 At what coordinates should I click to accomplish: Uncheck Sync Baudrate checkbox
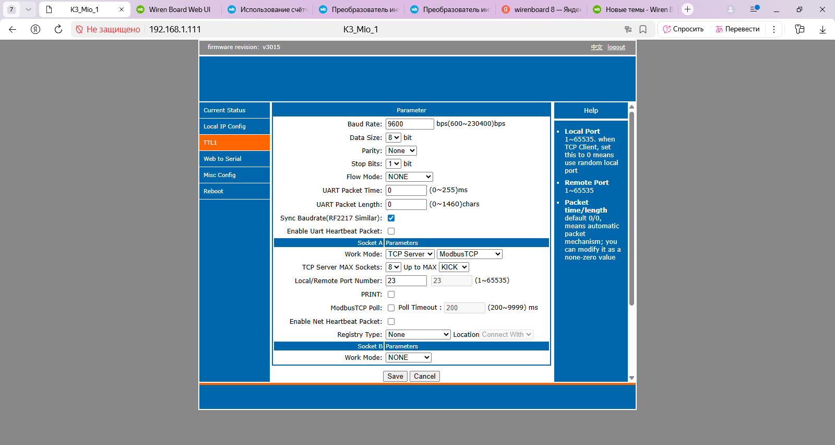(x=391, y=218)
